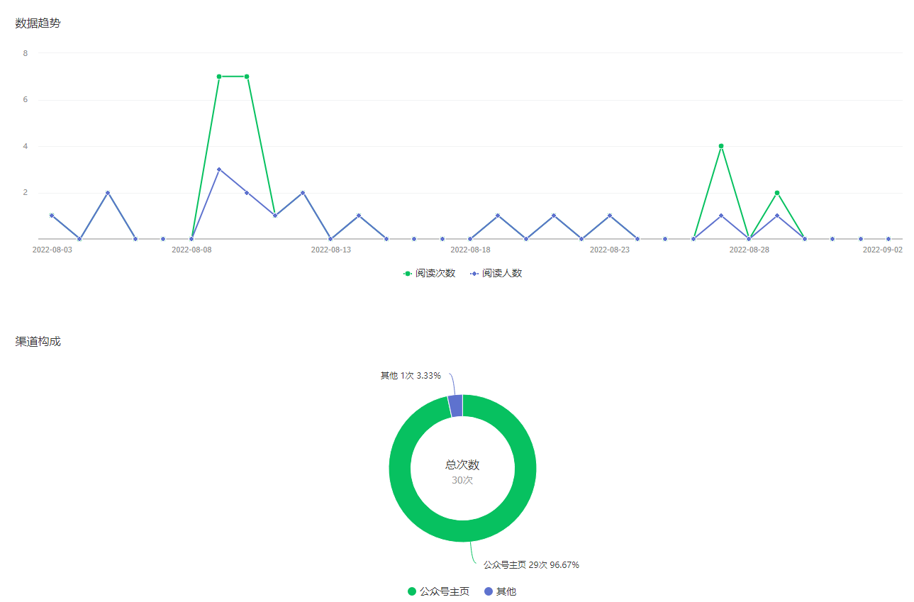Image resolution: width=914 pixels, height=602 pixels.
Task: Click the x-axis label 2022-08-13
Action: coord(331,250)
